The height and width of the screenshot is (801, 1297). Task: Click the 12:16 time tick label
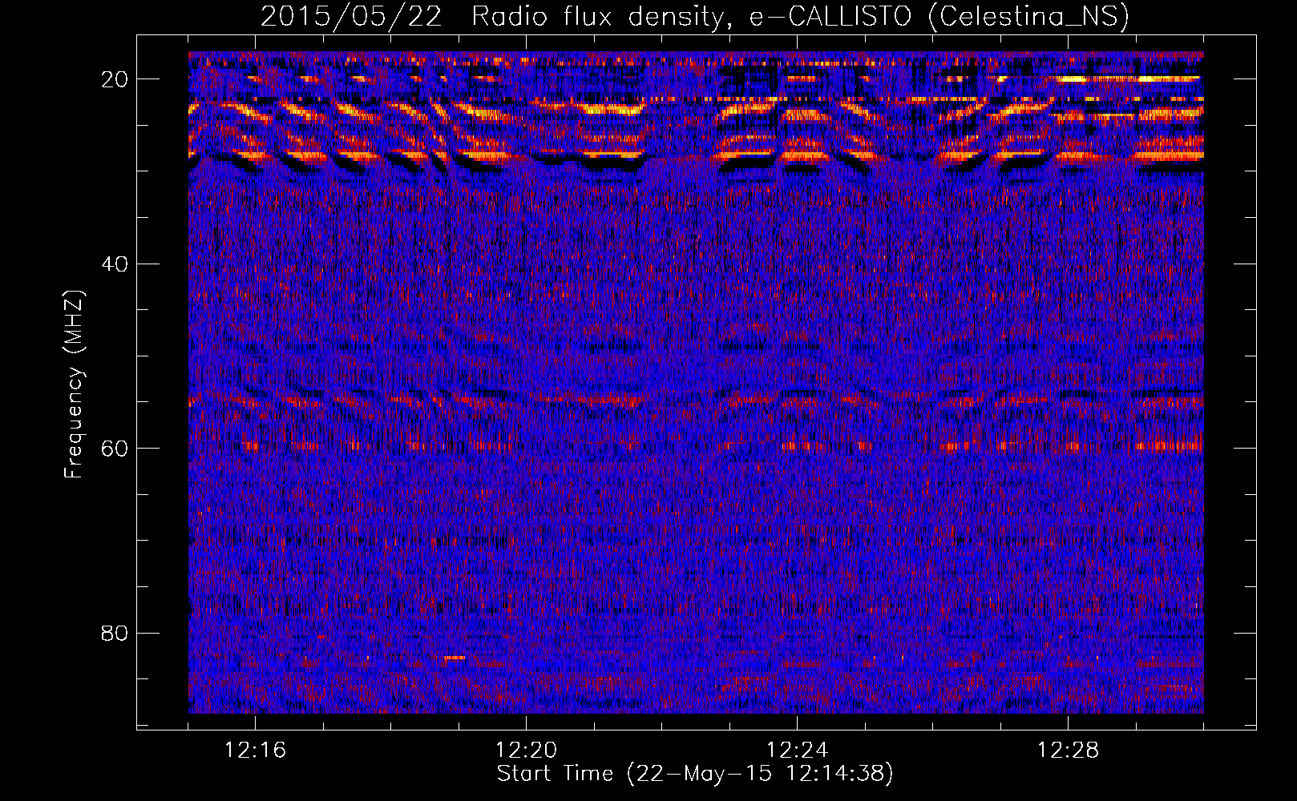point(256,751)
